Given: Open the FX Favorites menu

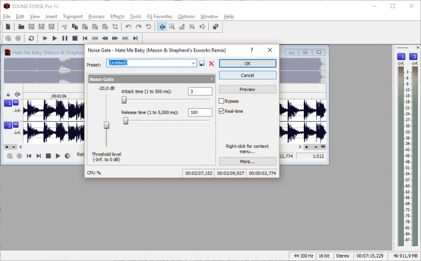Looking at the screenshot, I should (159, 17).
